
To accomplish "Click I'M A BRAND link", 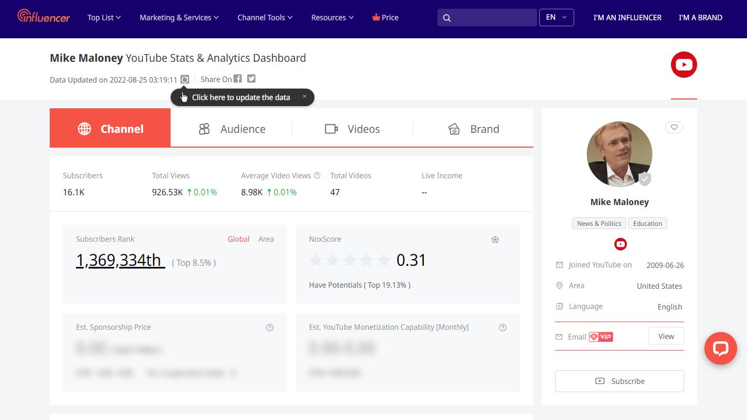I will 701,17.
